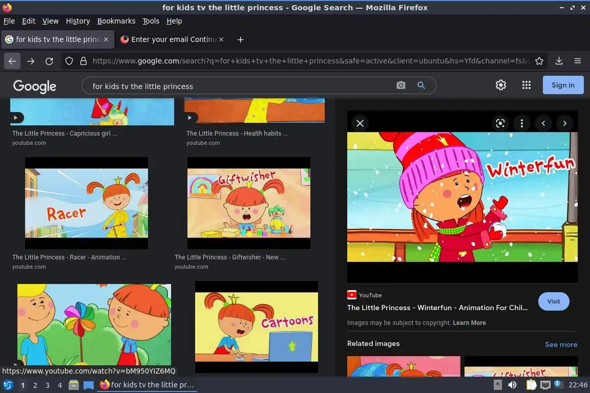This screenshot has width=590, height=393.
Task: Switch to the 'Enter your email' tab
Action: [172, 39]
